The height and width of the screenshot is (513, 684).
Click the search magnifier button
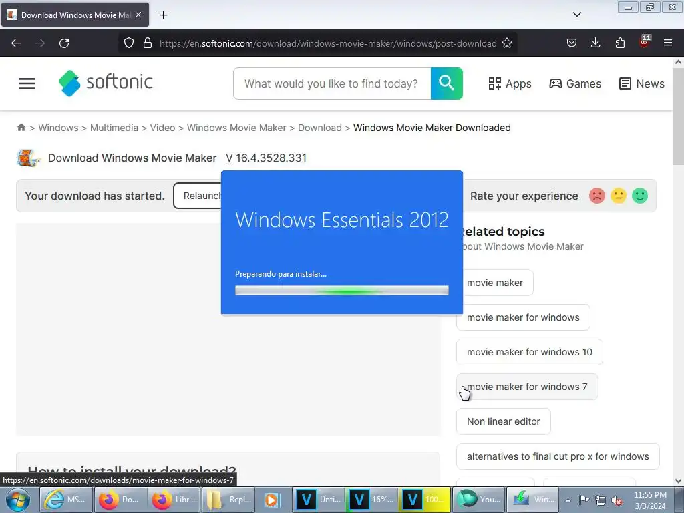pos(447,83)
